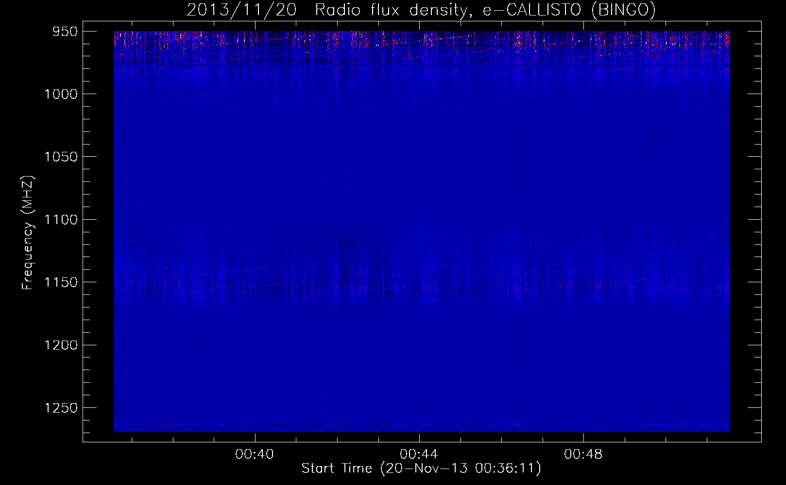Click the 1150 frequency tick label
786x485 pixels.
point(61,282)
